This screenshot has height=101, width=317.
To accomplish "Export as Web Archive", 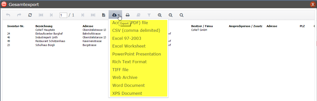I will pos(139,78).
